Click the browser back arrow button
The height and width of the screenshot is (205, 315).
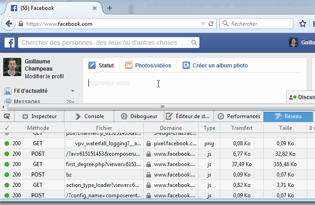pyautogui.click(x=9, y=24)
